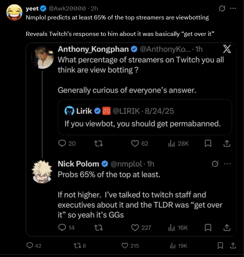Open more options on Nick Polom's reply
This screenshot has width=244, height=257.
click(x=226, y=164)
